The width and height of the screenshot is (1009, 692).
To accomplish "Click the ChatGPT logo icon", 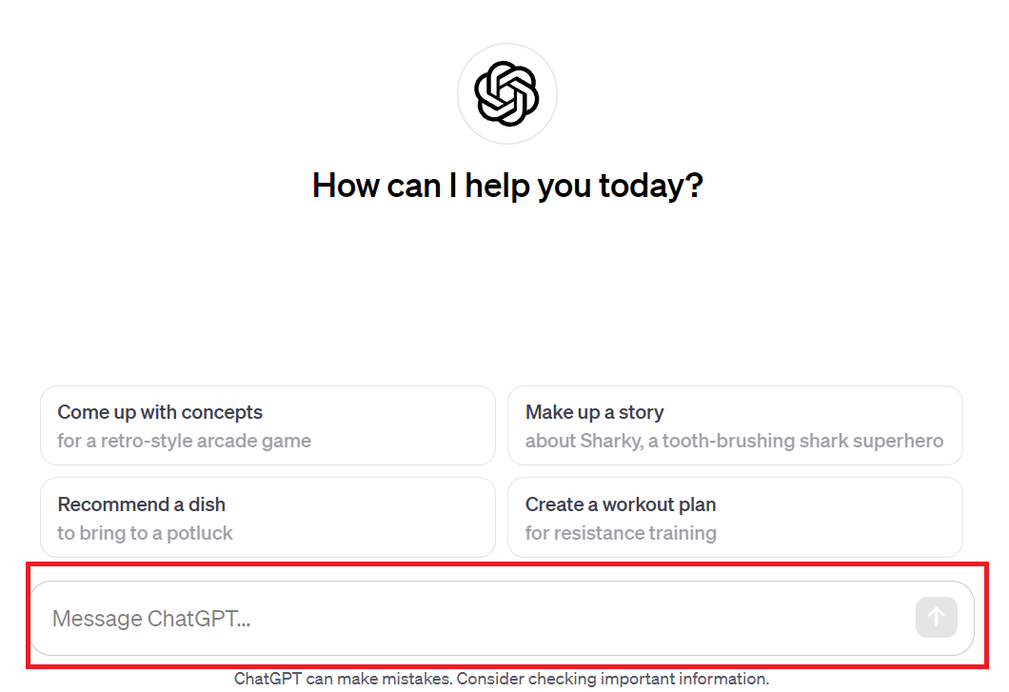I will coord(506,93).
